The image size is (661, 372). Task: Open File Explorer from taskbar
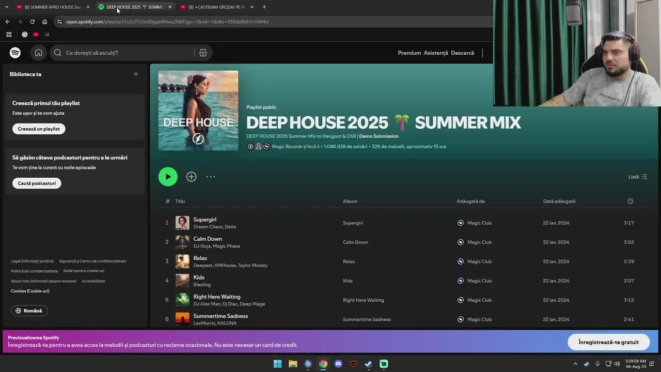pos(293,364)
